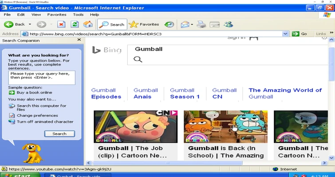Stop page loading with red X
Viewport: 335px width, 177px height.
61,24
